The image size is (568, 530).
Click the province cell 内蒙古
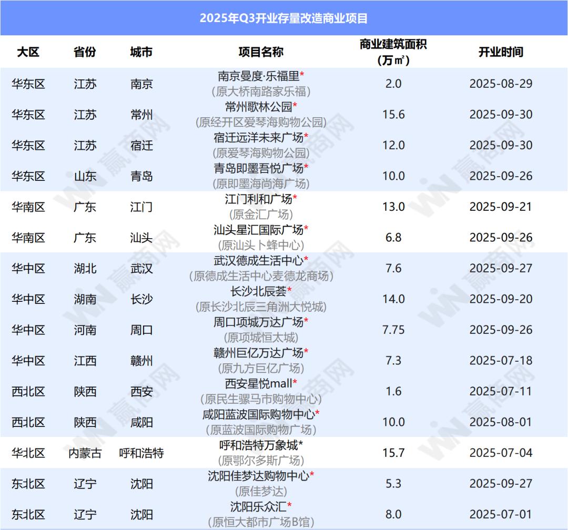click(85, 454)
